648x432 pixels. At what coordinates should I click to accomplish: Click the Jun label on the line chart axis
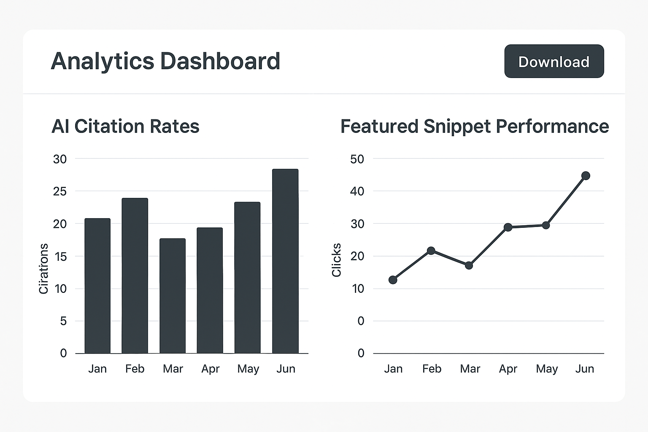[585, 368]
